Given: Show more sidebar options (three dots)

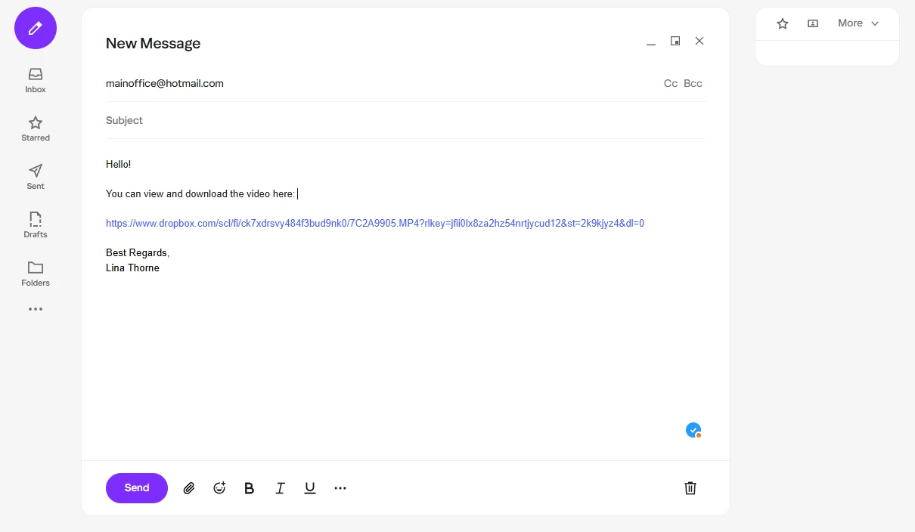Looking at the screenshot, I should [36, 309].
